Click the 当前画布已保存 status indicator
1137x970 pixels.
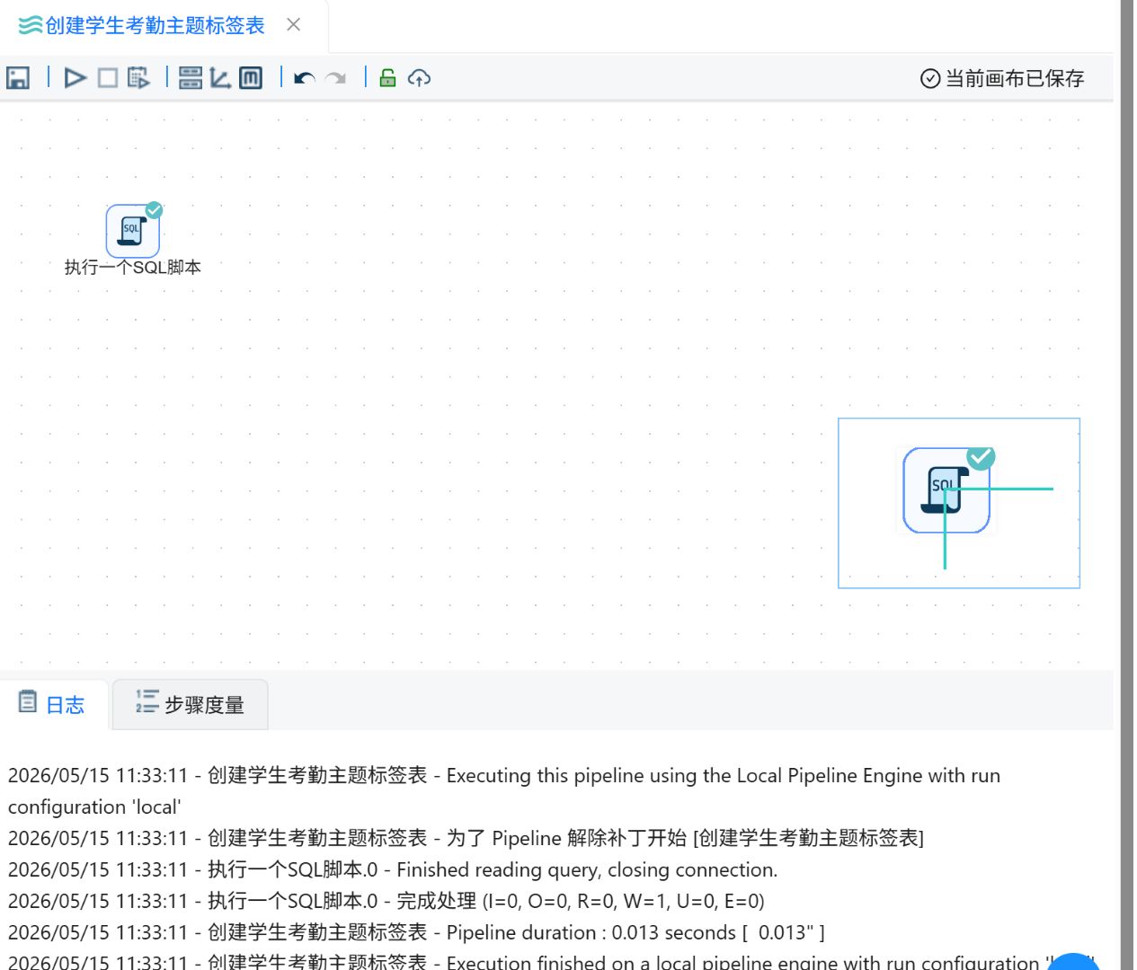[x=1002, y=78]
